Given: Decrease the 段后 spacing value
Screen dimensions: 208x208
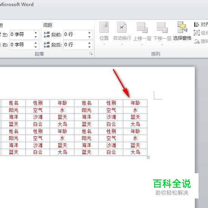Looking at the screenshot, I should (89, 47).
